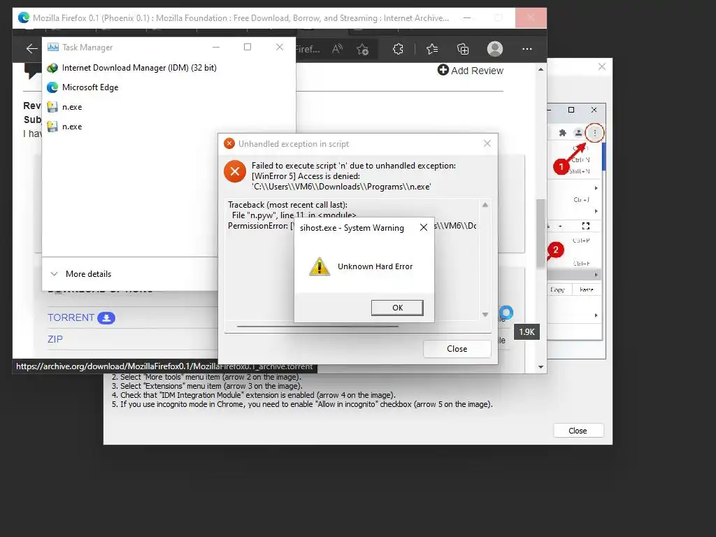Close Unhandled exception dialog with X

pyautogui.click(x=487, y=143)
